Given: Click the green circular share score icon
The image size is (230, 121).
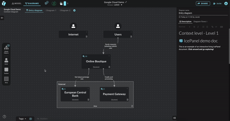Looking at the screenshot, I should point(54,3).
